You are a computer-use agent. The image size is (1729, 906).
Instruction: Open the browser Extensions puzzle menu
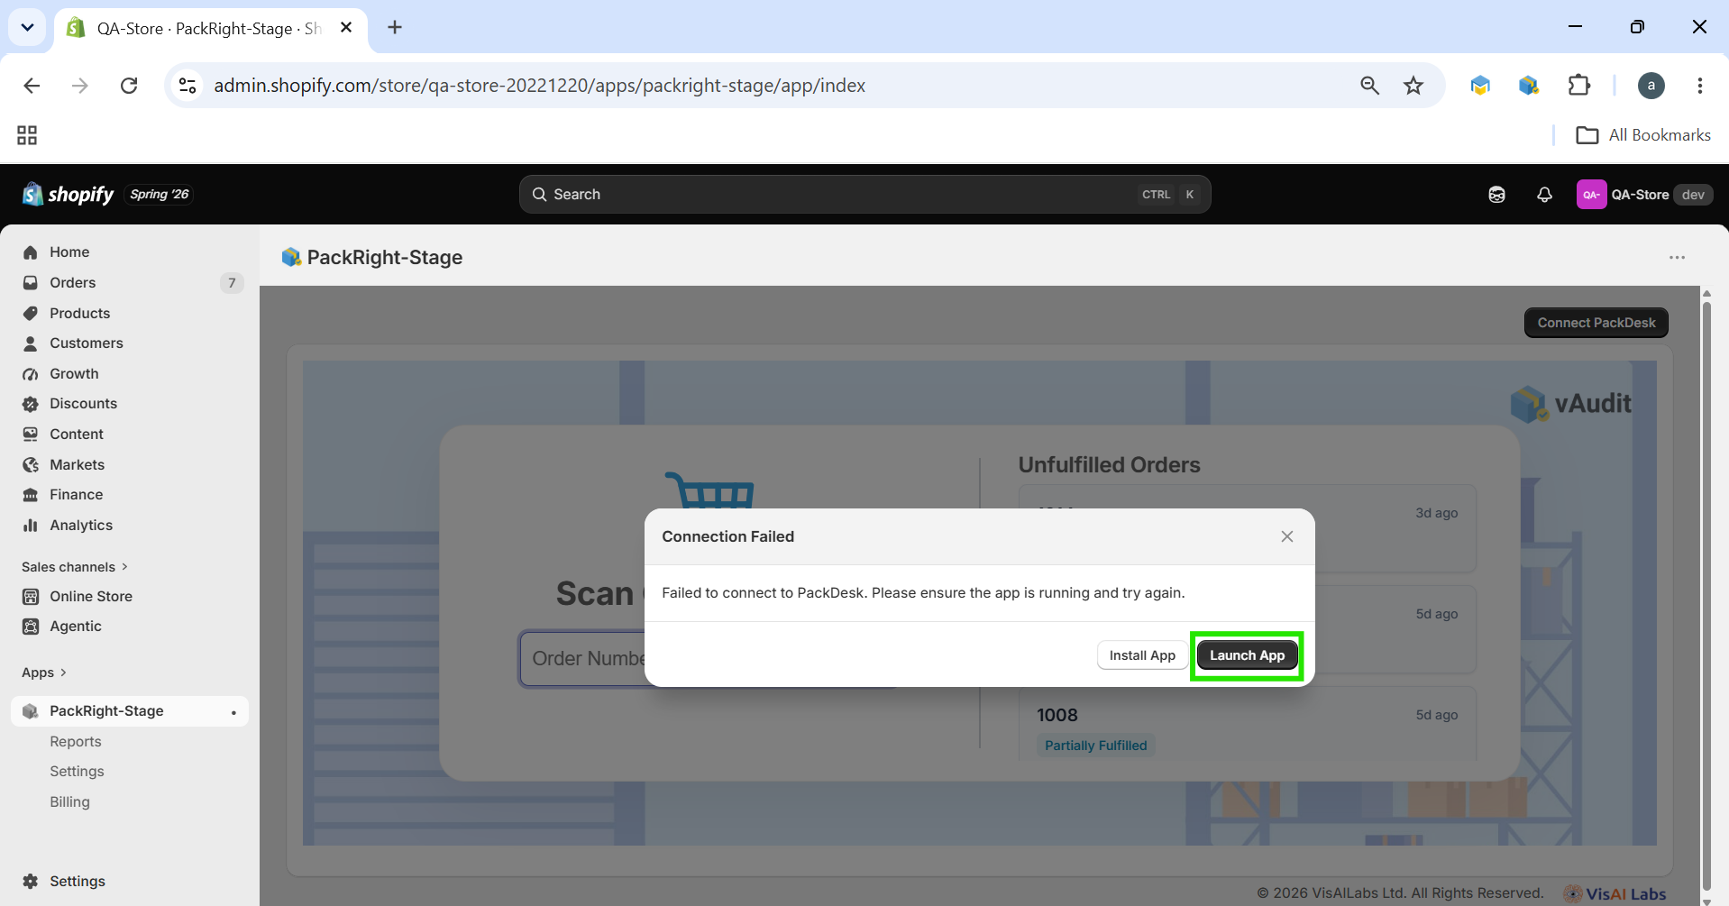point(1579,86)
